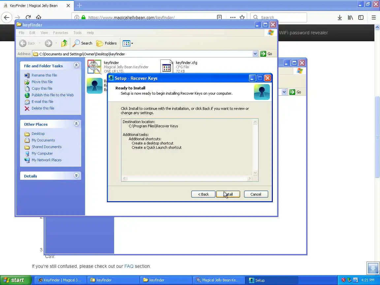380x285 pixels.
Task: Open a new Firefox tab
Action: (x=79, y=5)
